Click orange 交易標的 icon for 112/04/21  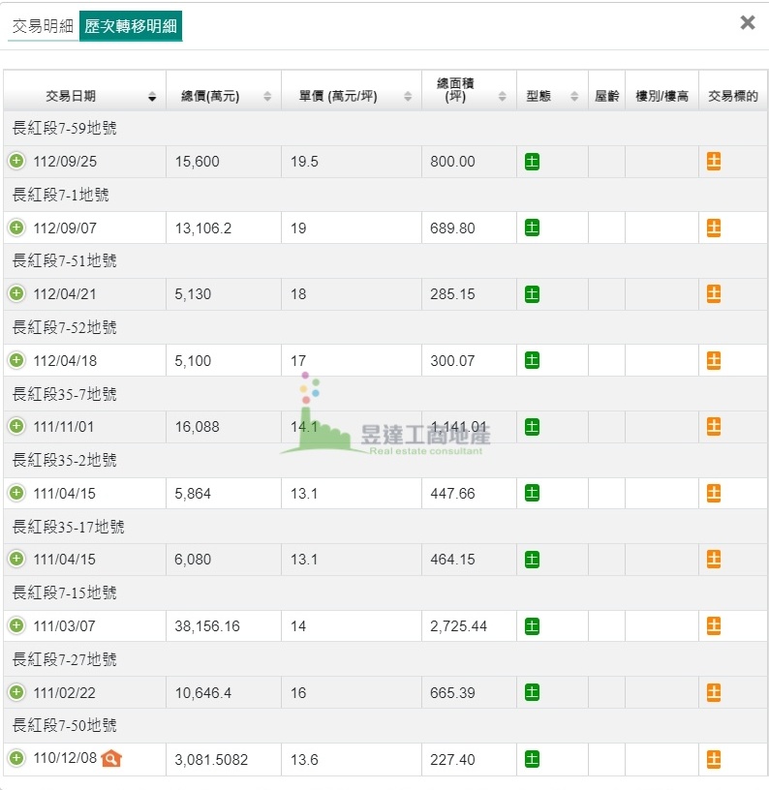(714, 294)
